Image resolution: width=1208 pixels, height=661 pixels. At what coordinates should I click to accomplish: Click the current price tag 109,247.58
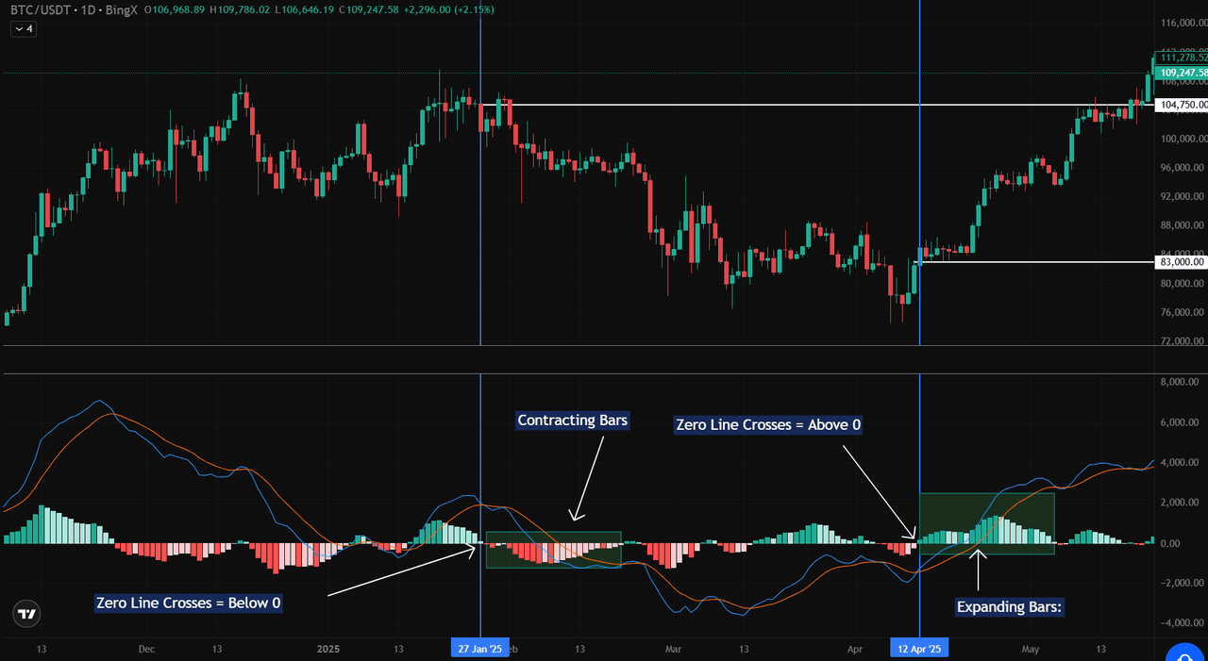tap(1182, 73)
